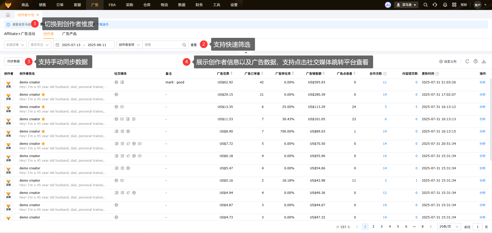
Task: Toggle the sort arrows on 广告花费 column
Action: (x=231, y=73)
